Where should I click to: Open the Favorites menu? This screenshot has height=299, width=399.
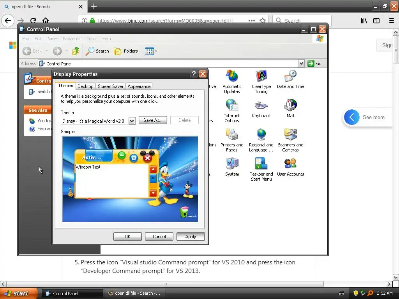tap(72, 39)
